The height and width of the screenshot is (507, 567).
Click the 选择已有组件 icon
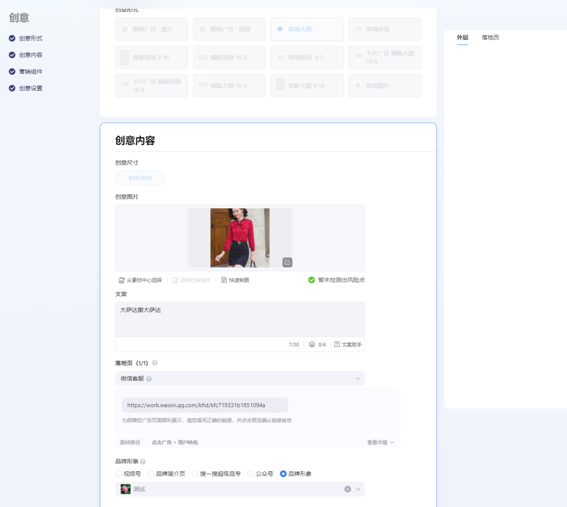pos(175,280)
